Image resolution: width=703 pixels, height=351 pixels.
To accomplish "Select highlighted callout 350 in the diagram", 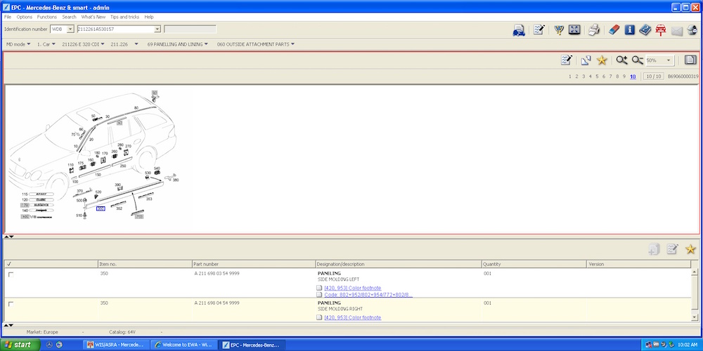I will [101, 208].
